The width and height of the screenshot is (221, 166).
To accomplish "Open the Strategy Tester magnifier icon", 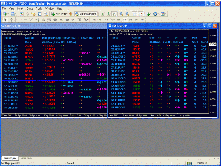I will (x=46, y=14).
